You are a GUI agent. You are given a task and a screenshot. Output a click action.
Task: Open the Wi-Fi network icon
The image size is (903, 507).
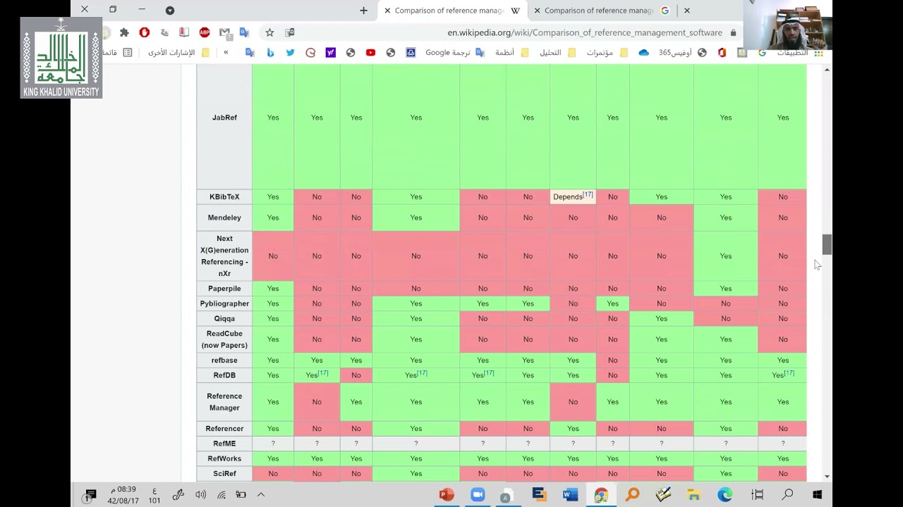(221, 495)
